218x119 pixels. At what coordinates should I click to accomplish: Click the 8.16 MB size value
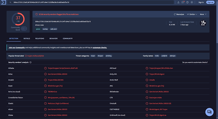[172, 24]
